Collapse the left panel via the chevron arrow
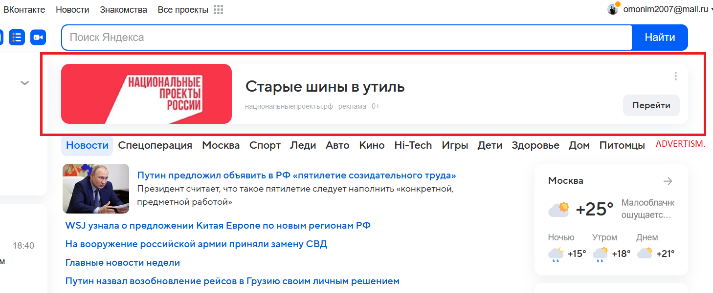Screen dimensions: 713x293 pos(24,83)
